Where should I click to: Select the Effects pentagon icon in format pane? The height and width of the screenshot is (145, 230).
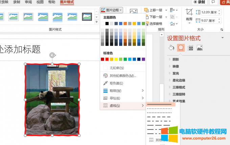tap(181, 48)
